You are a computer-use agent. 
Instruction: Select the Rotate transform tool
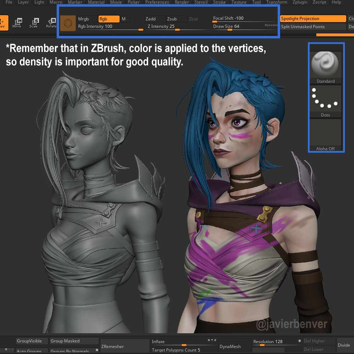[x=51, y=23]
